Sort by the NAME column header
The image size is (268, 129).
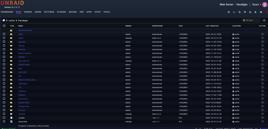(21, 26)
